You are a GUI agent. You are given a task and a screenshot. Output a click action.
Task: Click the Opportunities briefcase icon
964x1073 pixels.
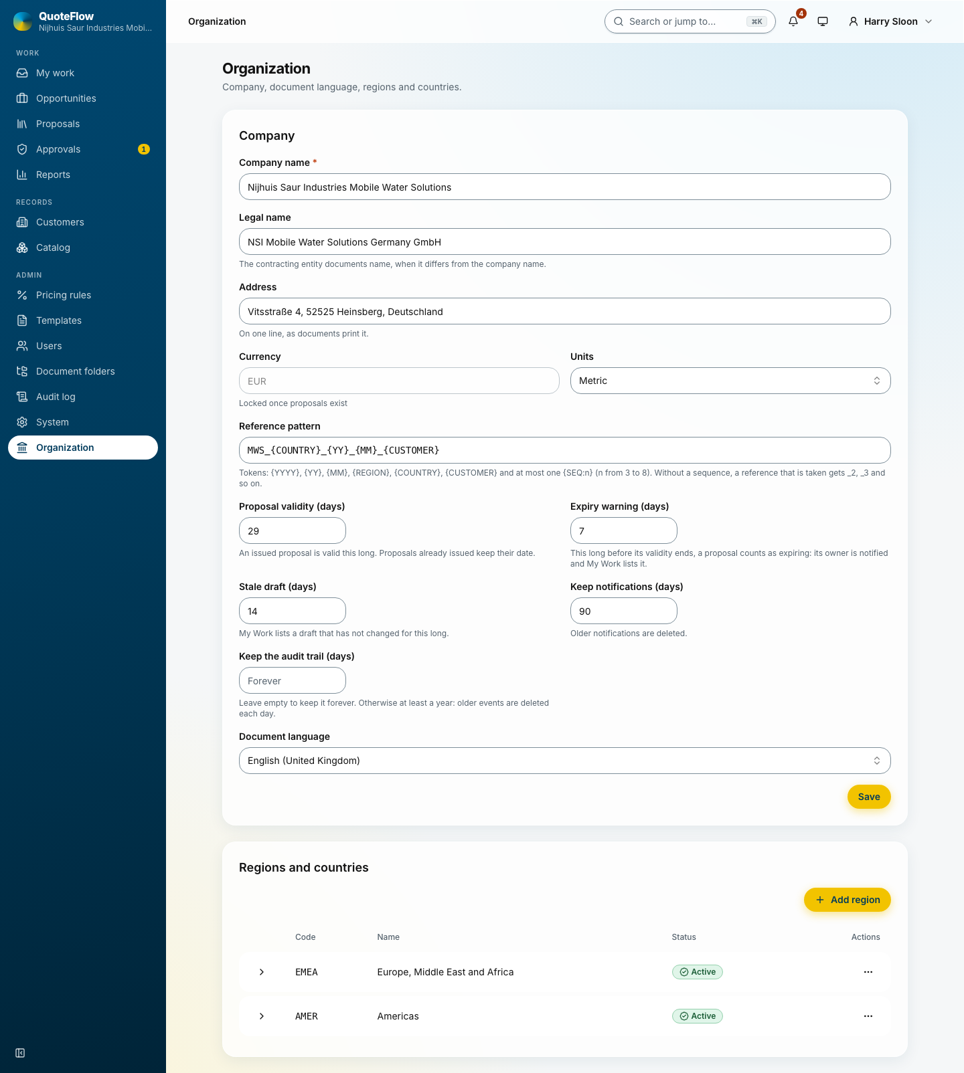22,98
